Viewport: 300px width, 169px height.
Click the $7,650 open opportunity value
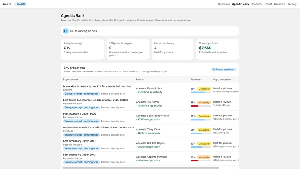coord(205,48)
